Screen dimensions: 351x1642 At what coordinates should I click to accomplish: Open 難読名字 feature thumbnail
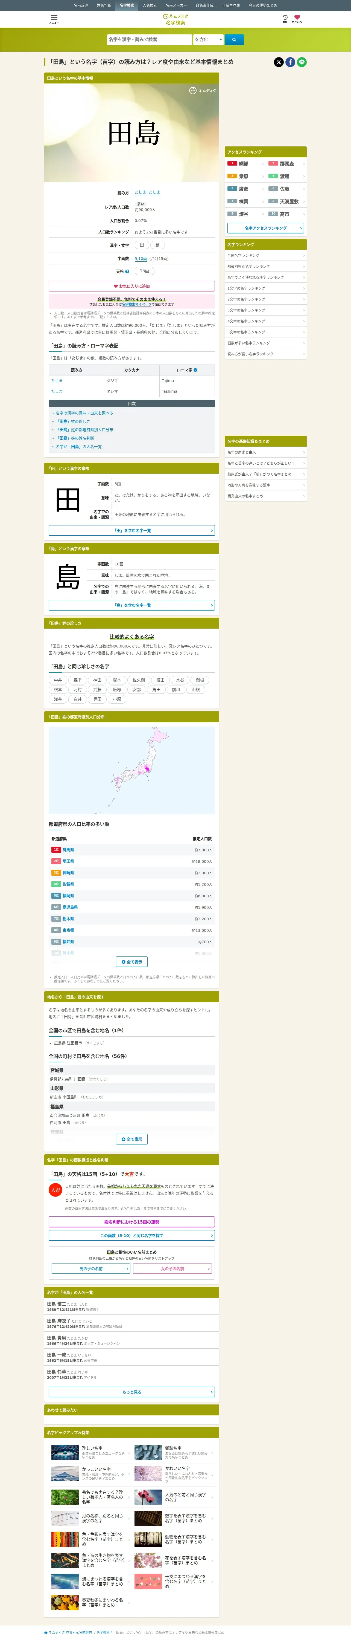(148, 1453)
